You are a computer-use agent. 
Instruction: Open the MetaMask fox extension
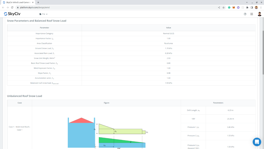pyautogui.click(x=234, y=7)
